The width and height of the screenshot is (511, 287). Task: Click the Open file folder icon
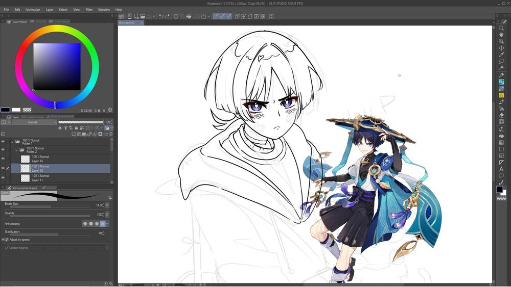143,16
